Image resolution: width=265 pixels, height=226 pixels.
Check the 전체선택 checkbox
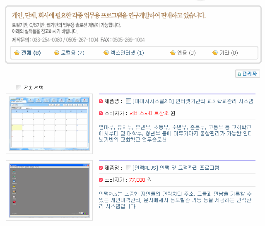tap(18, 87)
